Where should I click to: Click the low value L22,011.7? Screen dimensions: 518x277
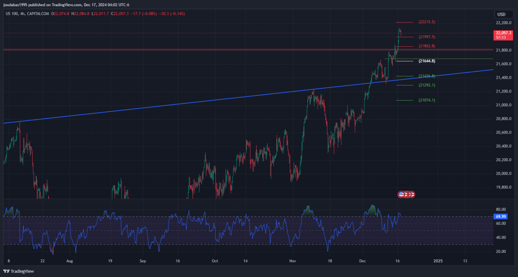pos(100,14)
